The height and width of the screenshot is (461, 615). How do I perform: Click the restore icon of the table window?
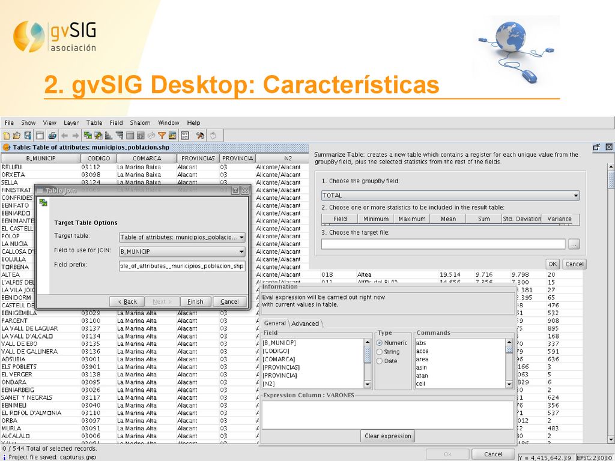coord(596,148)
